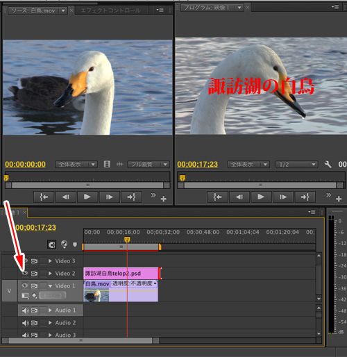The width and height of the screenshot is (347, 357).
Task: Show more Source monitor transport buttons (»)
Action: coord(153,195)
